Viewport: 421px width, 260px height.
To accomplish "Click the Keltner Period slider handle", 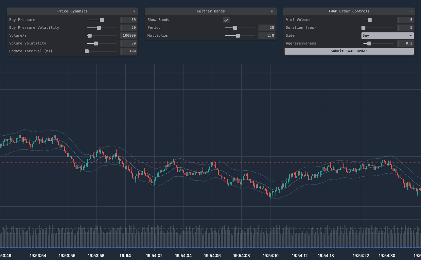I will (x=235, y=28).
